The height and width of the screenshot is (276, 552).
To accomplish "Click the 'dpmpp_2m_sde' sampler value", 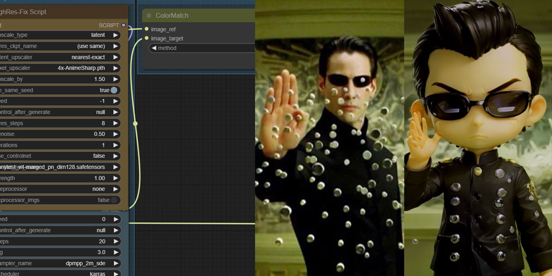I will point(86,263).
